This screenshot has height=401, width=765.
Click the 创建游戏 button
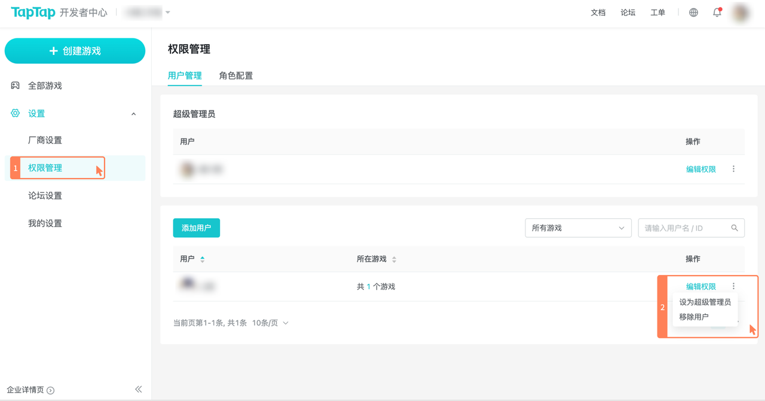75,51
